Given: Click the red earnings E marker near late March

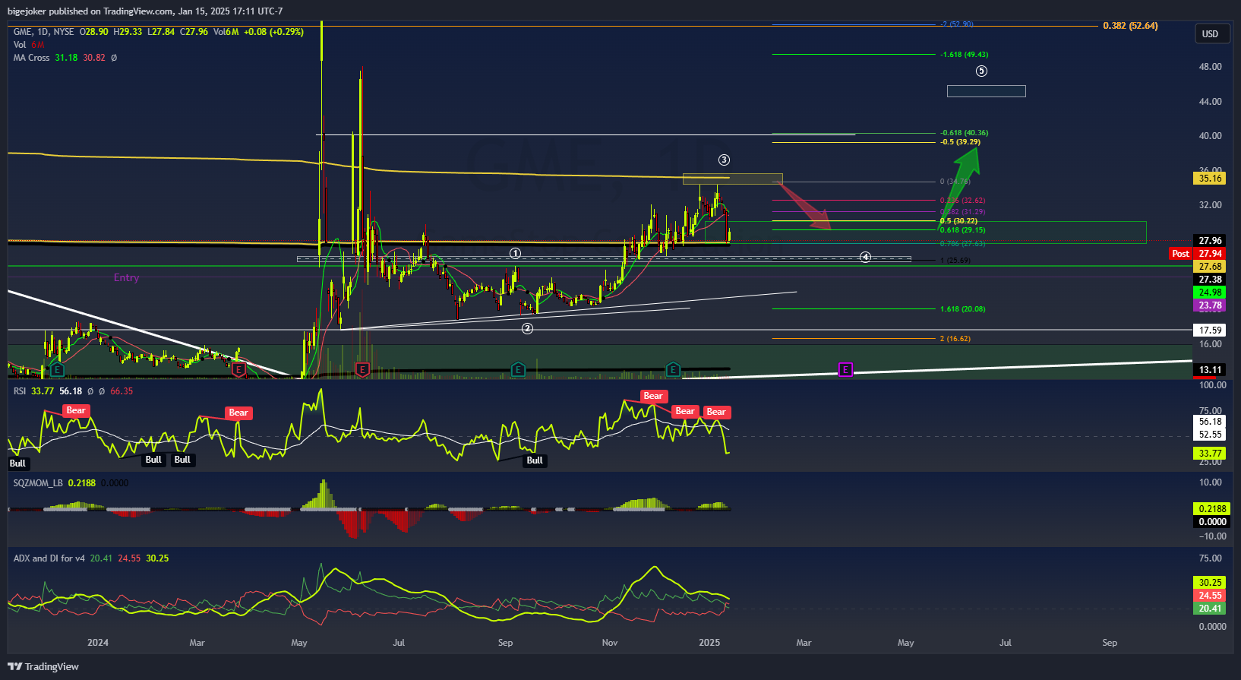Looking at the screenshot, I should (238, 370).
